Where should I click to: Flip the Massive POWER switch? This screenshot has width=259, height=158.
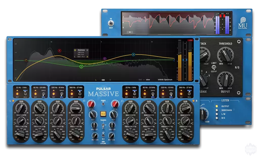pyautogui.click(x=103, y=104)
